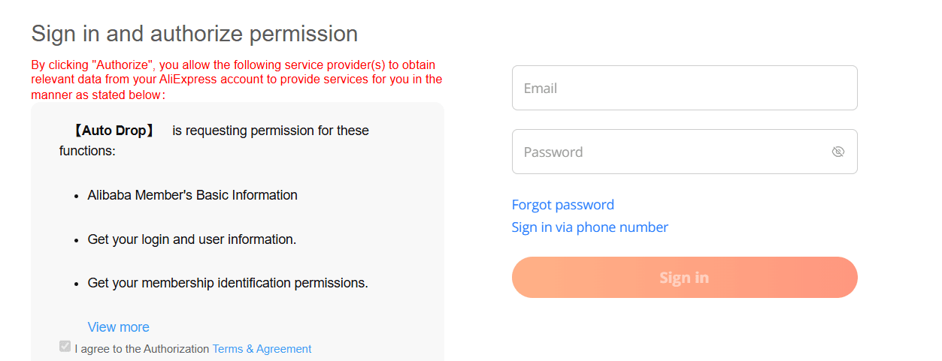942x361 pixels.
Task: Click the Email input field
Action: [x=684, y=88]
